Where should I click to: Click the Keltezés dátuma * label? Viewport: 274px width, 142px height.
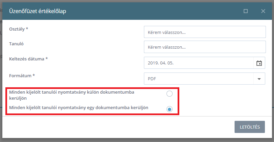[x=29, y=59]
